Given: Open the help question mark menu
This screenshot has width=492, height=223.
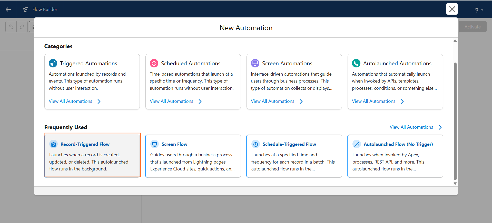Looking at the screenshot, I should tap(479, 10).
